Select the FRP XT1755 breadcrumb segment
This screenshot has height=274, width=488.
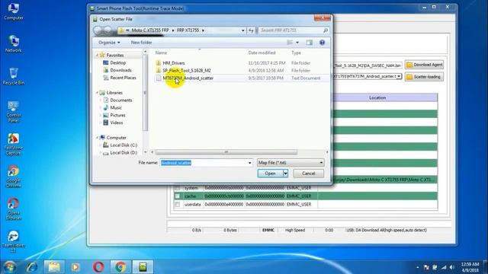pyautogui.click(x=188, y=30)
